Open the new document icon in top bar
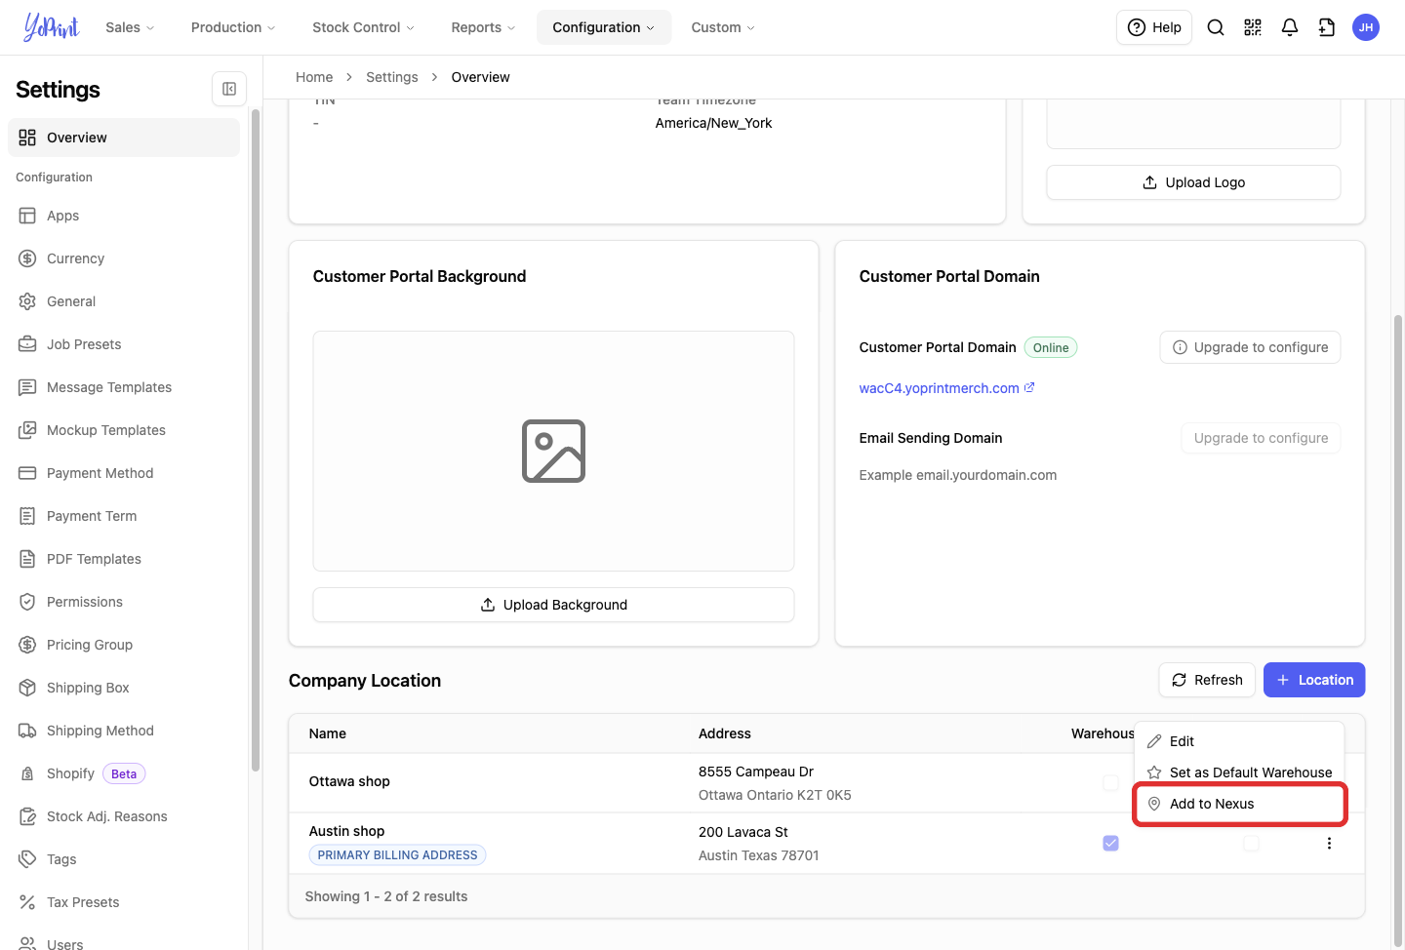Screen dimensions: 1405x950 click(1327, 27)
